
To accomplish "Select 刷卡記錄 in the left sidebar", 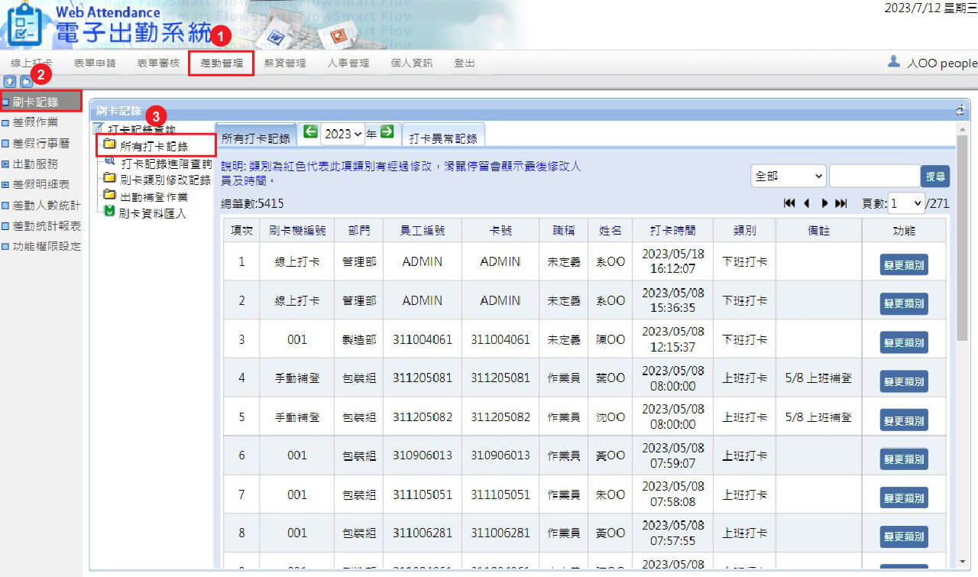I will [40, 102].
